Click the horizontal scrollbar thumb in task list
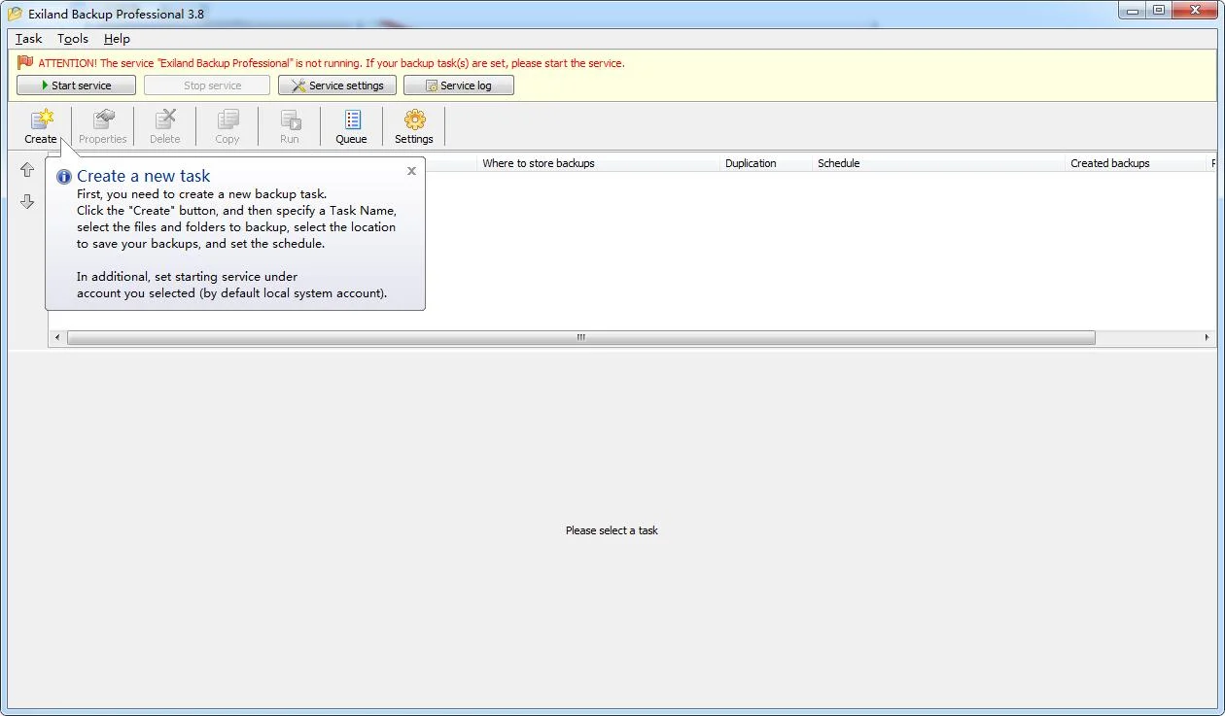Viewport: 1225px width, 716px height. 581,338
